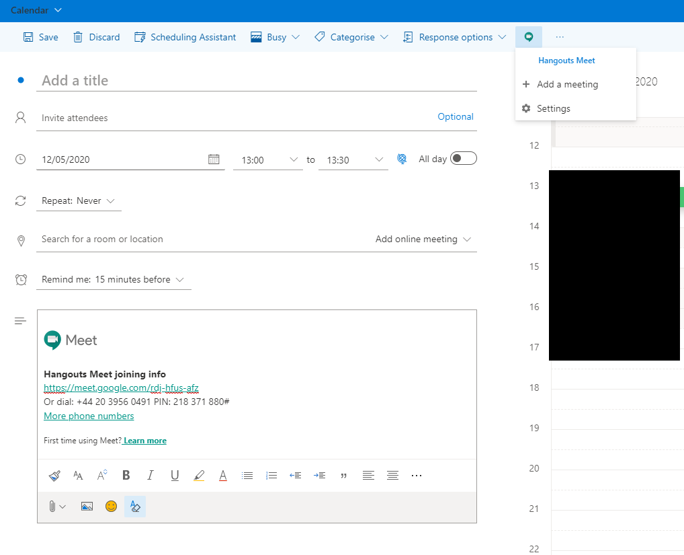Discard the event draft
Viewport: 684px width, 555px height.
point(96,37)
